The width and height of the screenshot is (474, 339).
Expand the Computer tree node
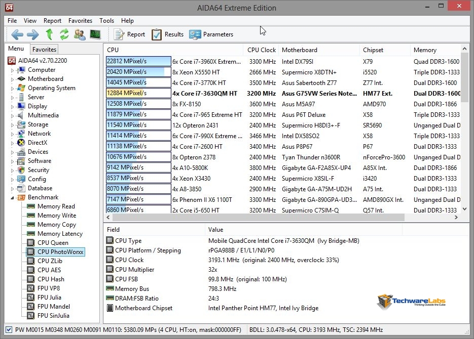[12, 70]
